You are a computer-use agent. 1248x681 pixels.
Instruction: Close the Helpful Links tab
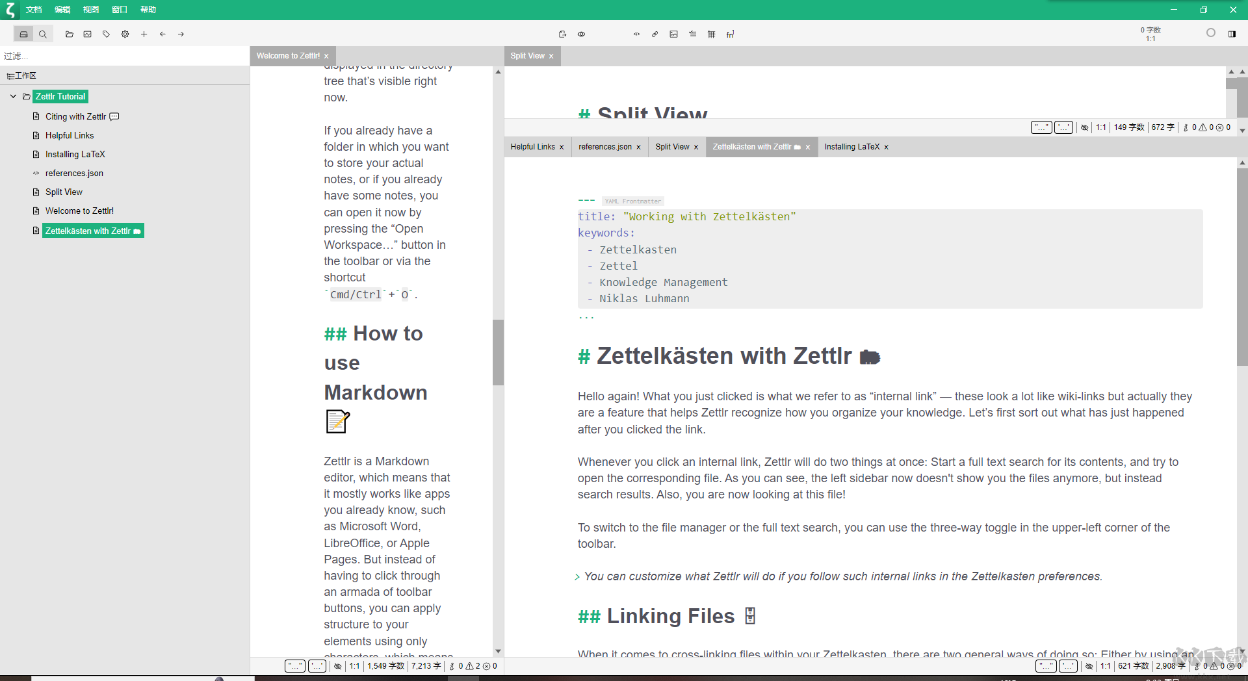click(x=562, y=147)
